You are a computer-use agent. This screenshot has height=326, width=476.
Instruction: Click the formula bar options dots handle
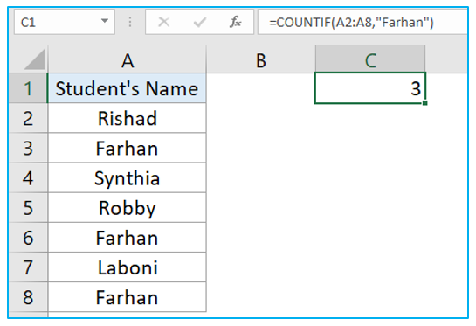point(130,22)
